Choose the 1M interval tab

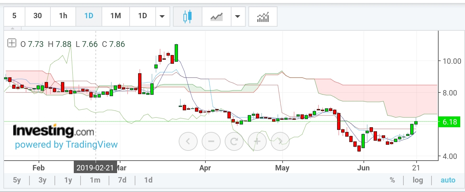tap(116, 16)
